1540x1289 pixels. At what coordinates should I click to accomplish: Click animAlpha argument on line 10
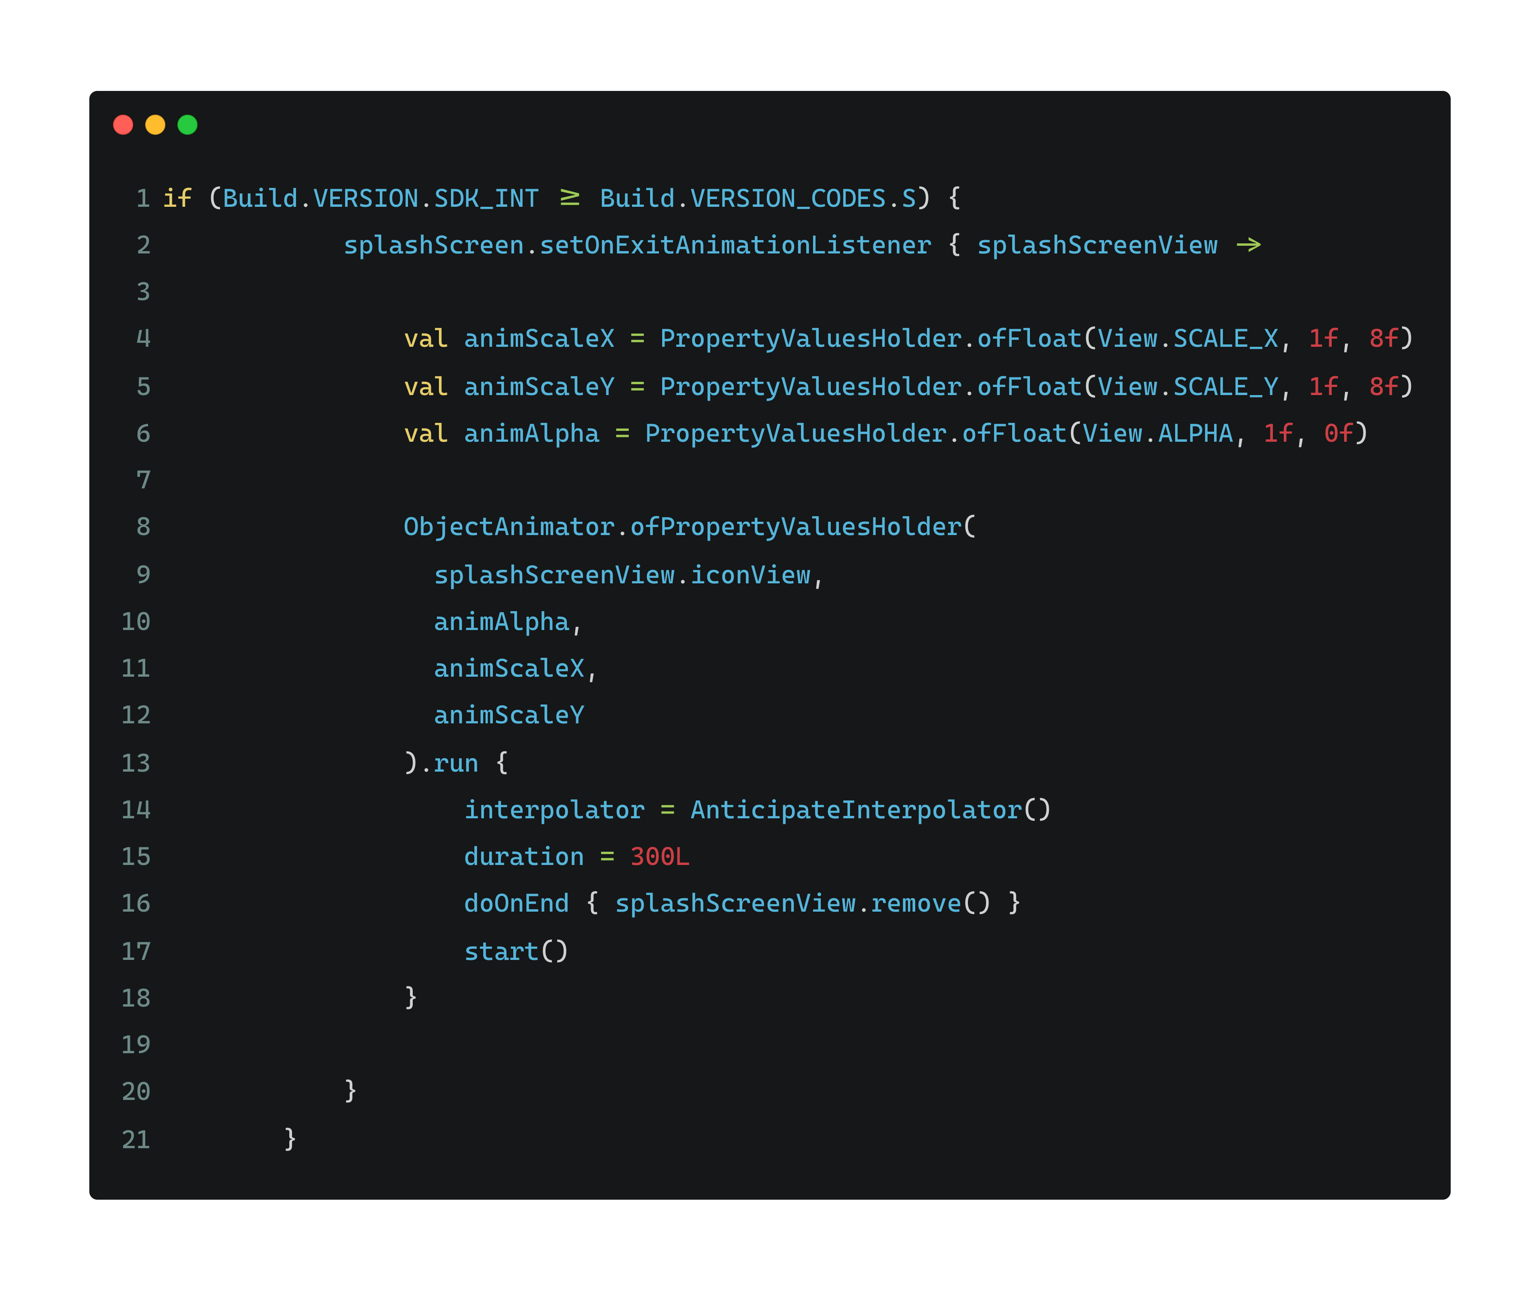click(x=502, y=622)
